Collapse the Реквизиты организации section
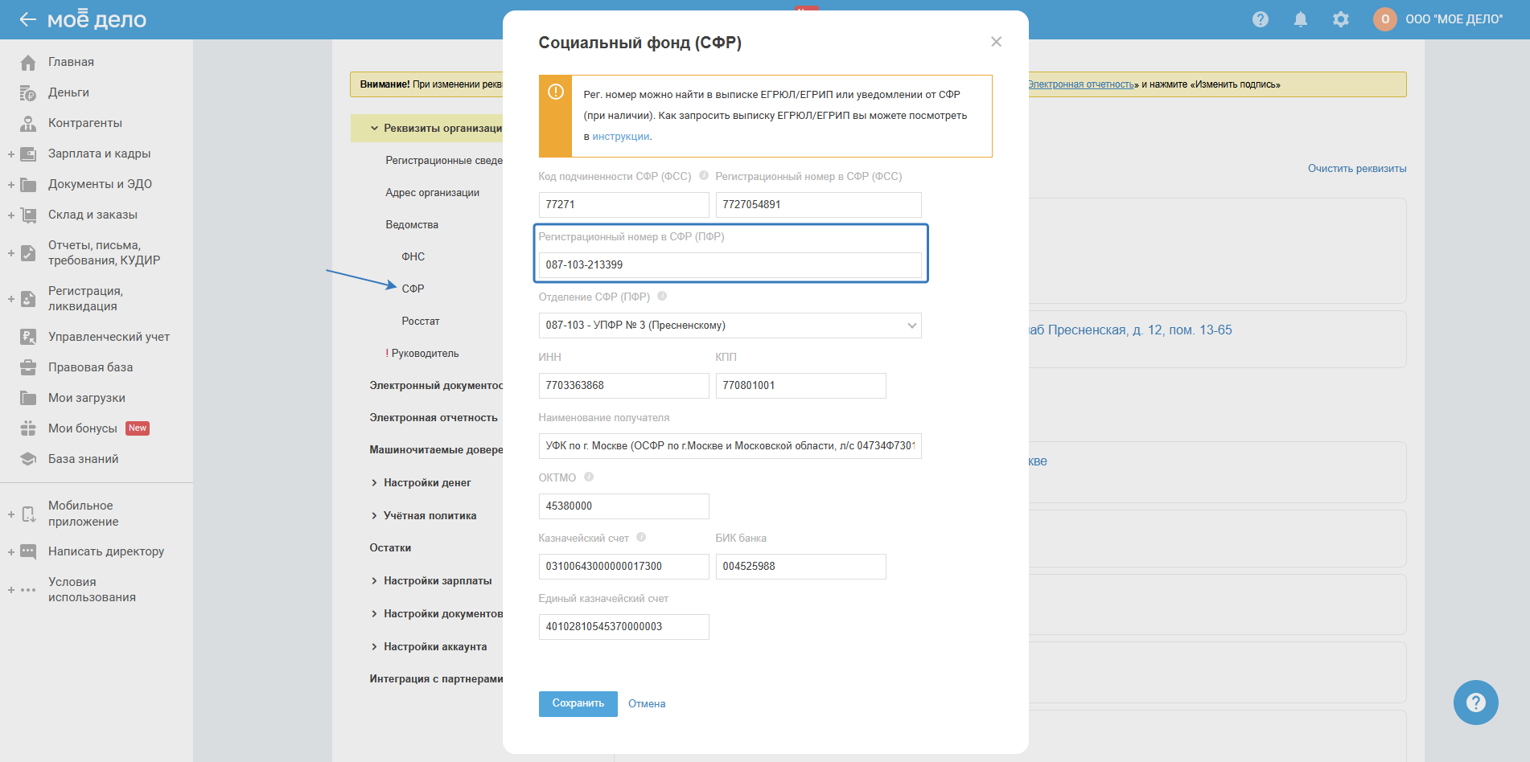Image resolution: width=1530 pixels, height=762 pixels. [x=375, y=129]
